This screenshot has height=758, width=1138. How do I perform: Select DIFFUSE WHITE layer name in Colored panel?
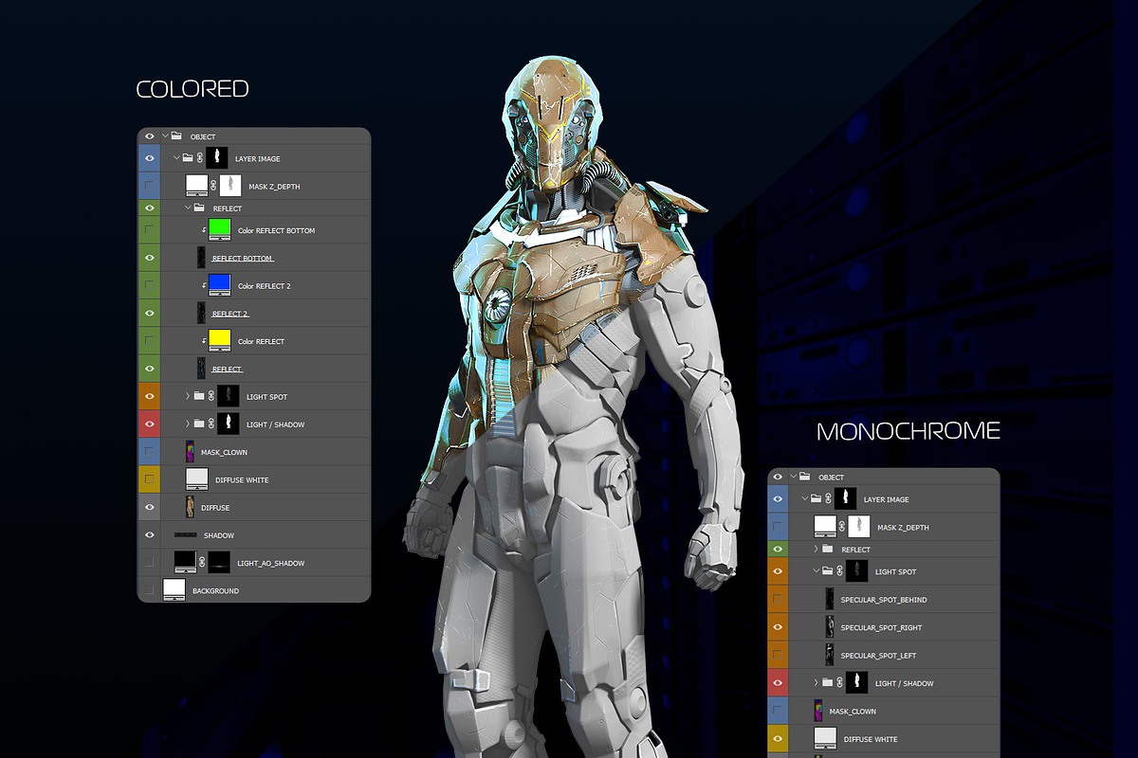[x=242, y=480]
